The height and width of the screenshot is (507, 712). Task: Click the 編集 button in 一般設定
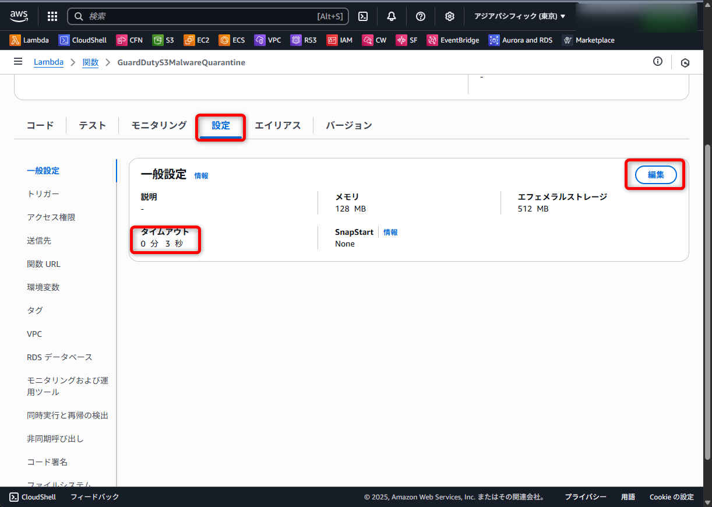655,175
